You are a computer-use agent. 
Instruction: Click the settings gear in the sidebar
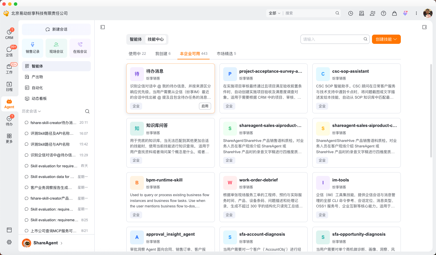pos(9,242)
